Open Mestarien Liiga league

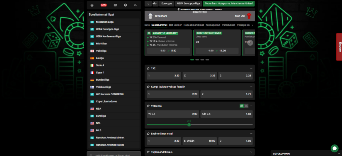click(x=114, y=22)
